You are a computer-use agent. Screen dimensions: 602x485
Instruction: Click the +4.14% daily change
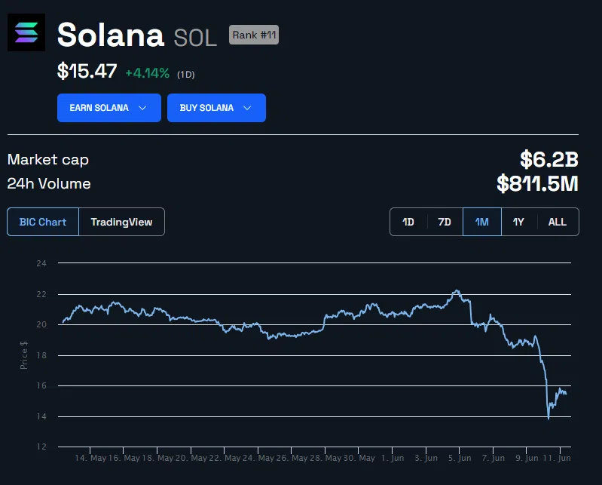pyautogui.click(x=147, y=73)
